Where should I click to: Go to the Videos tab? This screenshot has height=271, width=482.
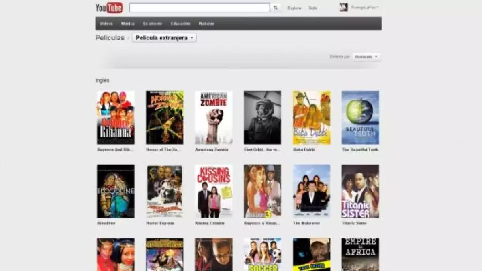106,24
